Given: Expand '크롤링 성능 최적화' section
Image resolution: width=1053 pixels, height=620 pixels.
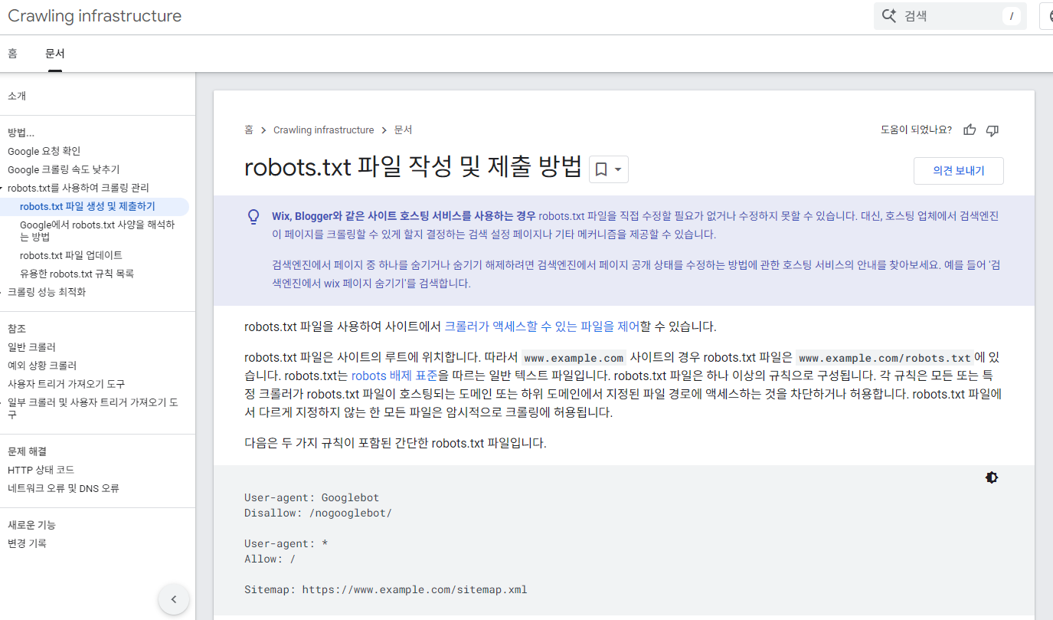Looking at the screenshot, I should coord(2,292).
